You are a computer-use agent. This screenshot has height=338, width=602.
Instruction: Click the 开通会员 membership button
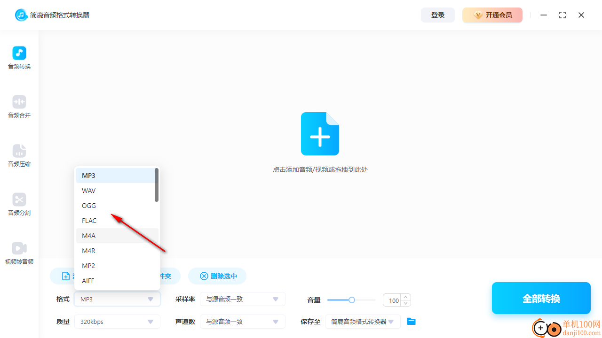click(x=492, y=15)
